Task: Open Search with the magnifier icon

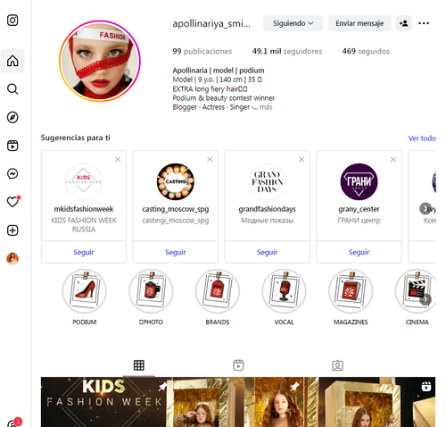Action: pyautogui.click(x=12, y=89)
